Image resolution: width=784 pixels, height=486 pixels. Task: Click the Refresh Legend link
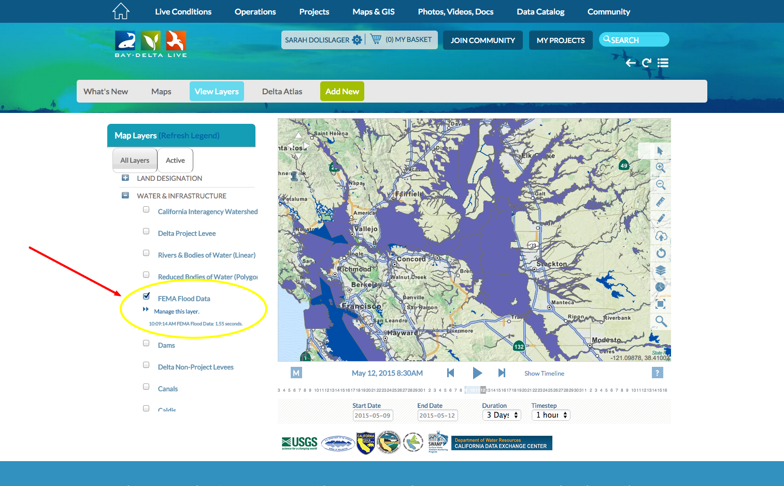click(x=189, y=135)
